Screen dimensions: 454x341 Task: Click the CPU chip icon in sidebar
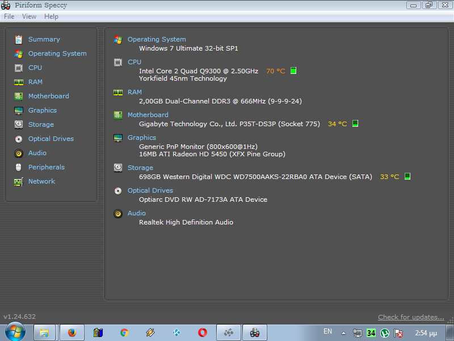pos(19,68)
